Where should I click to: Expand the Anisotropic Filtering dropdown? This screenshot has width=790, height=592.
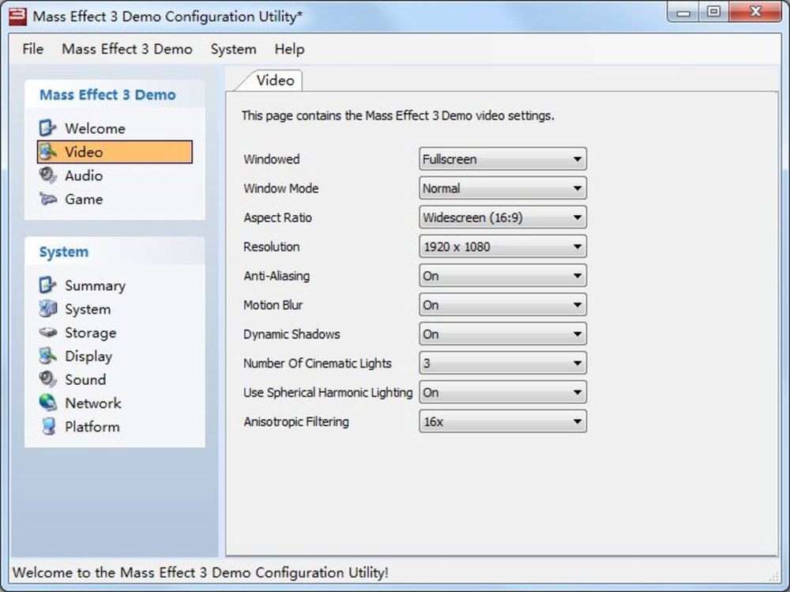(502, 422)
